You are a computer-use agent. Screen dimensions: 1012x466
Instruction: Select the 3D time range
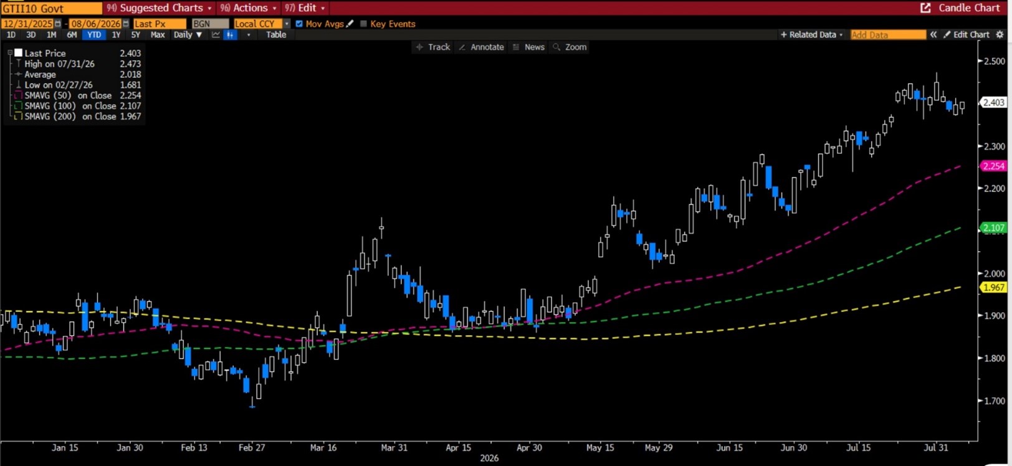(31, 35)
